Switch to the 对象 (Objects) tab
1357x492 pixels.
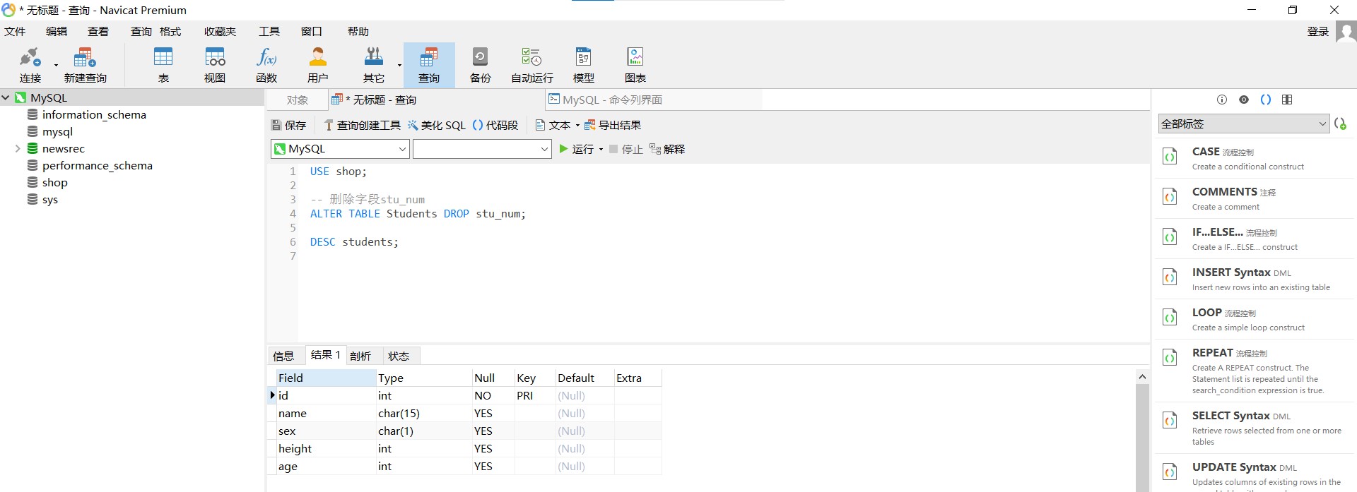tap(298, 100)
